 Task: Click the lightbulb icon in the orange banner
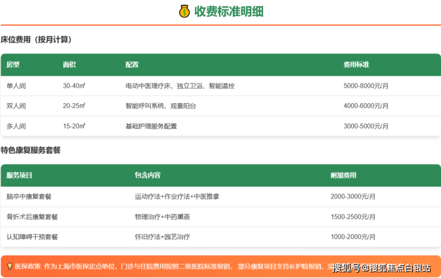(x=10, y=266)
